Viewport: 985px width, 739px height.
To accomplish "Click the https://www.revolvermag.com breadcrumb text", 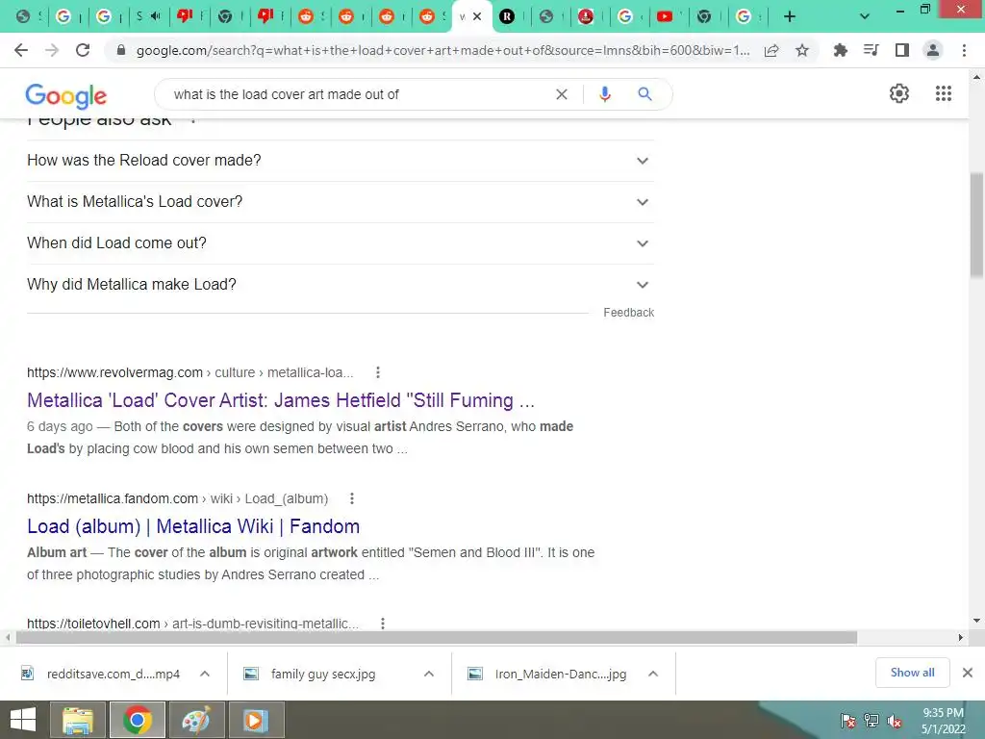I will click(115, 372).
